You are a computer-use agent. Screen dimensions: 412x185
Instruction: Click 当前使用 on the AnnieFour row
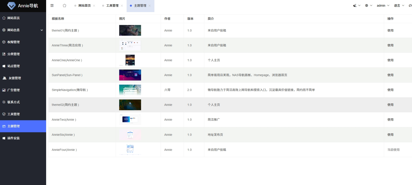tap(393, 150)
